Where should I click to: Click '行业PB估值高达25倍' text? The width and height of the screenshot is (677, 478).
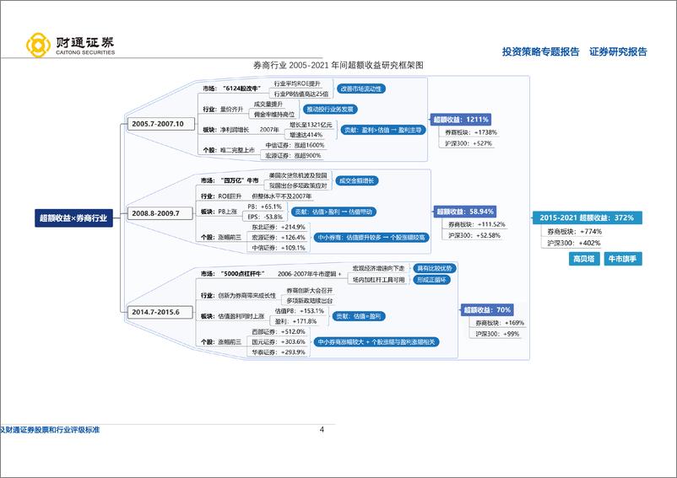tap(301, 94)
